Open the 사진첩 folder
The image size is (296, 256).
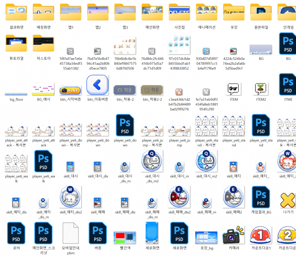[179, 12]
